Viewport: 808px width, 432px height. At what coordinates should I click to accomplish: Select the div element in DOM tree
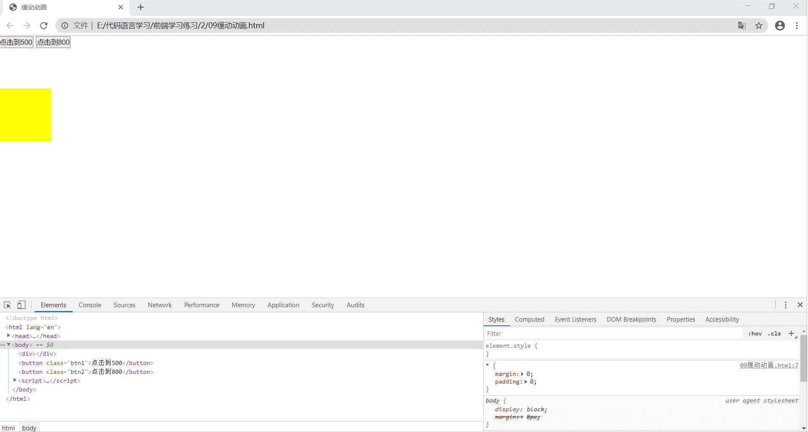37,354
